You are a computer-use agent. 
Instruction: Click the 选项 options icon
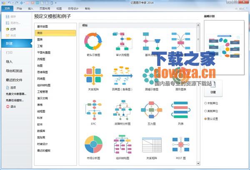pyautogui.click(x=7, y=87)
